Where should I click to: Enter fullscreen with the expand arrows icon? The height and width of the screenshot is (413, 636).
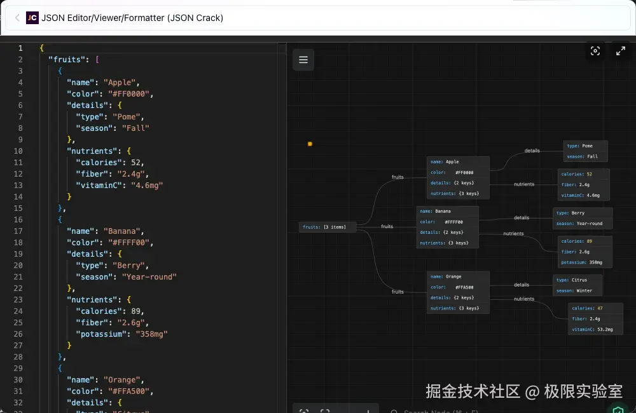pos(621,51)
